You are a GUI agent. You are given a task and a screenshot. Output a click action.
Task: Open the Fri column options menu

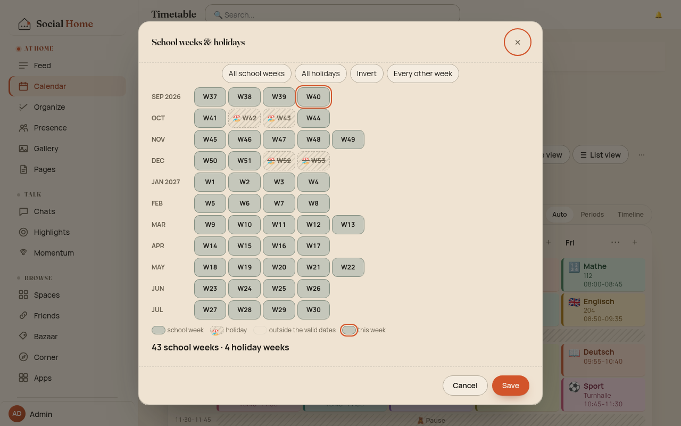[616, 242]
